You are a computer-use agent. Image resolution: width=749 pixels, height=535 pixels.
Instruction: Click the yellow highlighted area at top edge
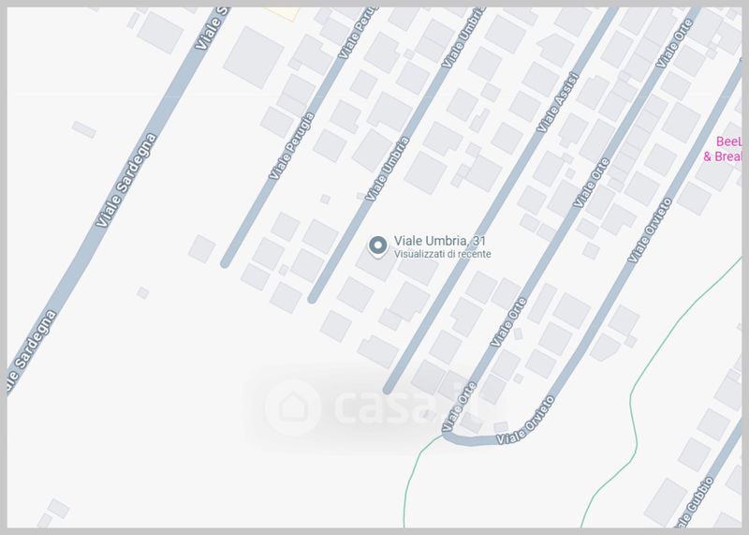click(283, 13)
